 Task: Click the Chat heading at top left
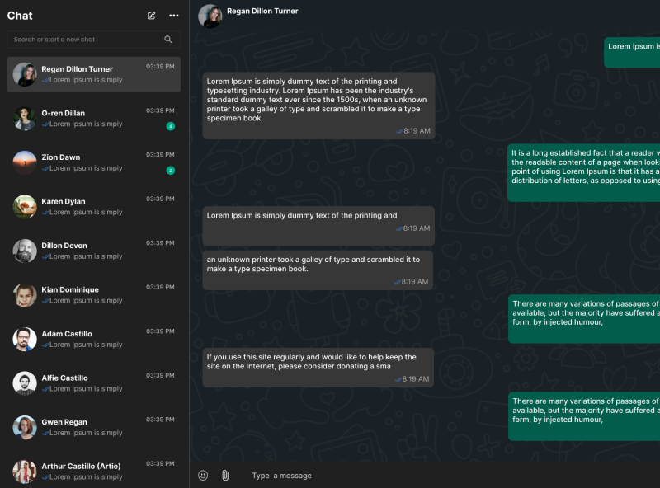[20, 15]
